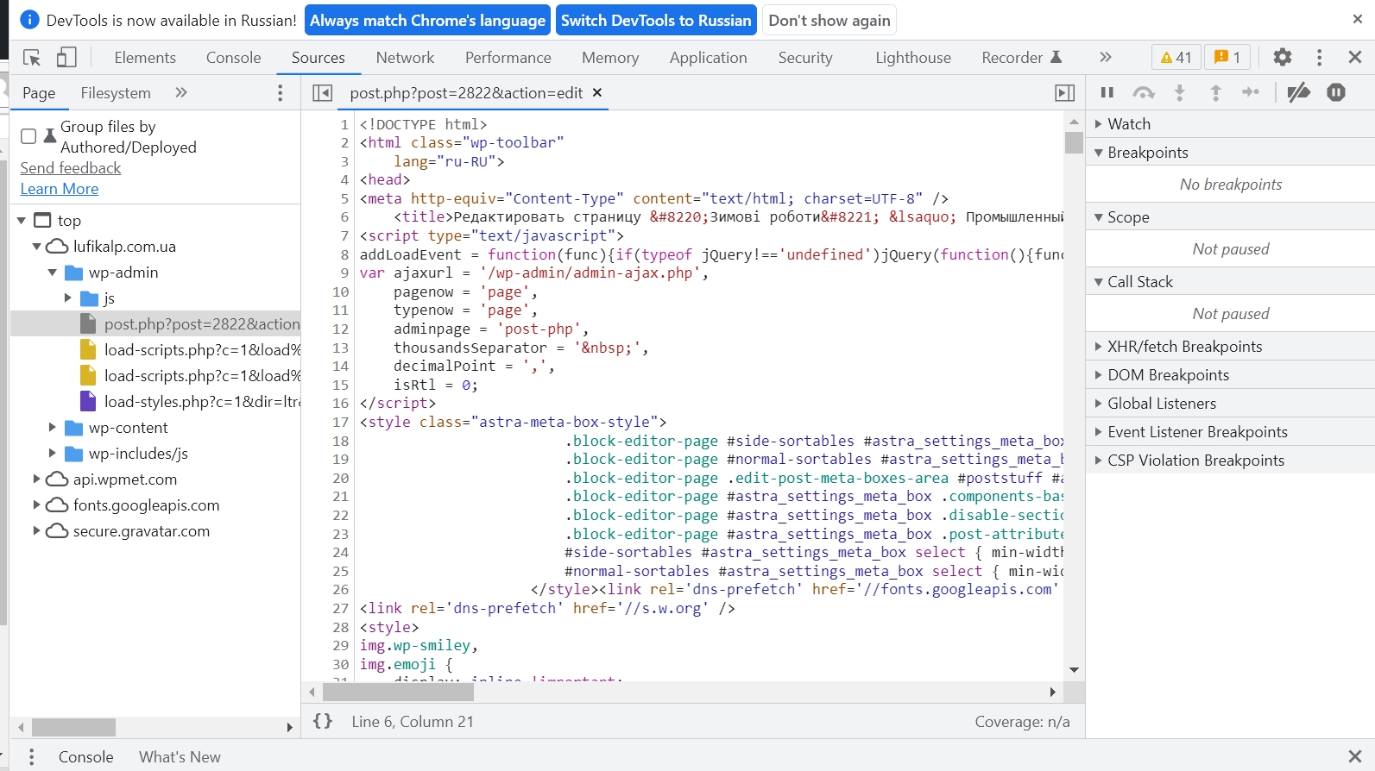Close the post.php file tab
Screen dimensions: 1375x771
pyautogui.click(x=597, y=92)
